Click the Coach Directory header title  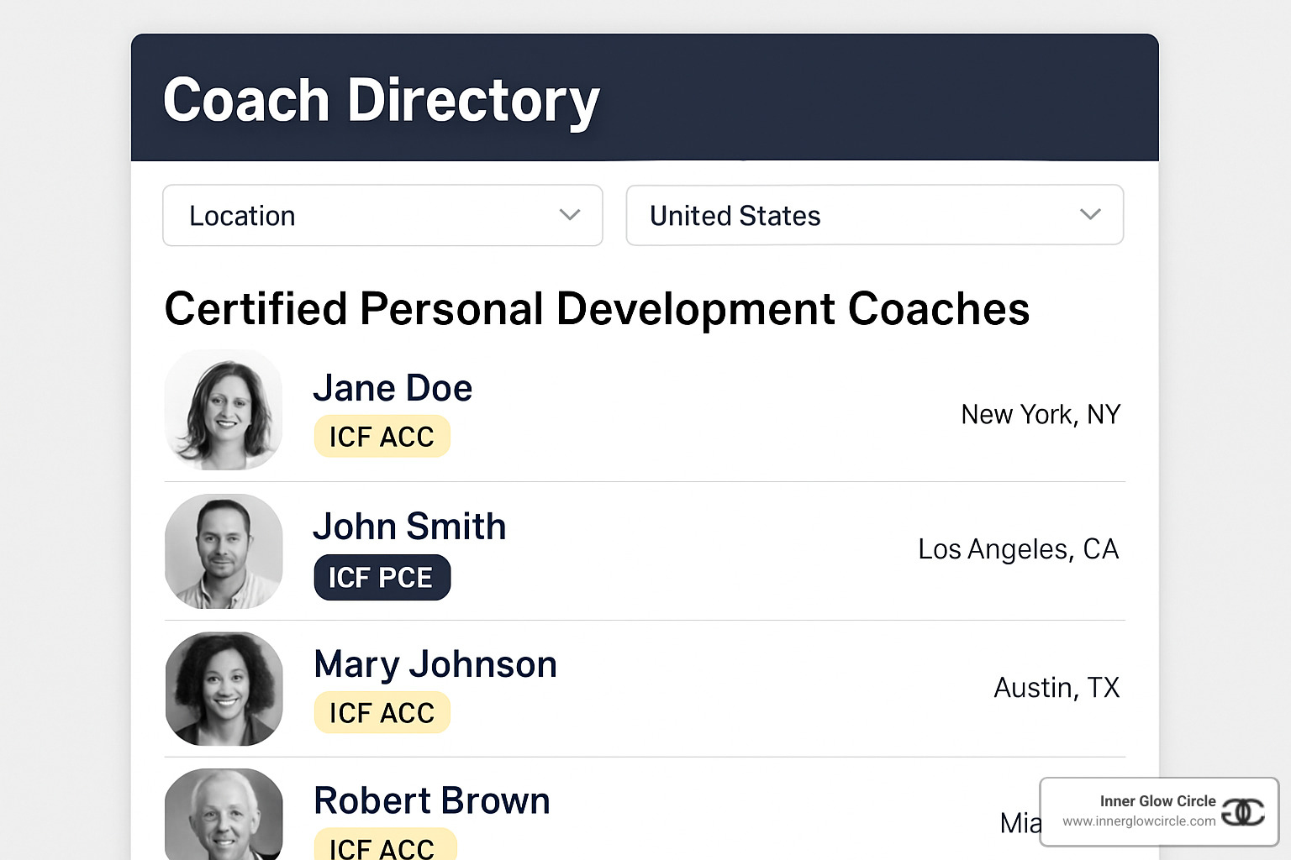tap(382, 101)
